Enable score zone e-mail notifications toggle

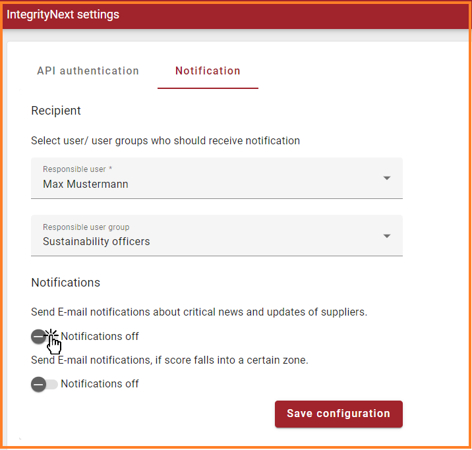pos(44,384)
